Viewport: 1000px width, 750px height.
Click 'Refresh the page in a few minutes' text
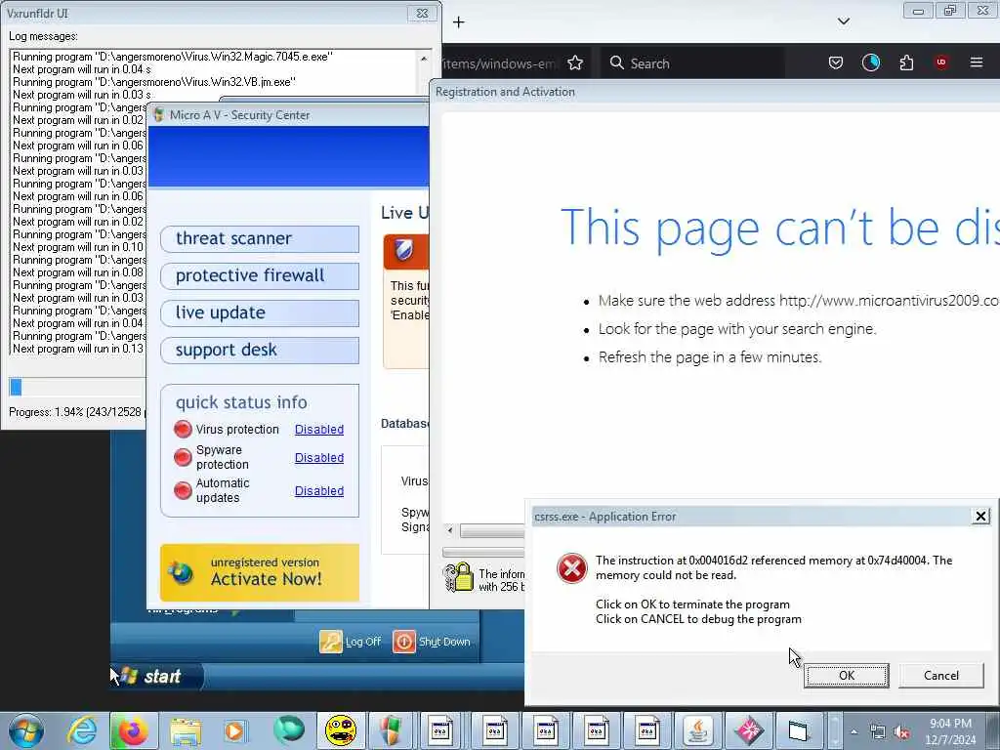[710, 357]
